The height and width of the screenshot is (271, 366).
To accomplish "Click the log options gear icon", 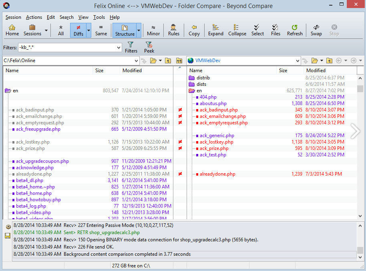I will (x=8, y=227).
